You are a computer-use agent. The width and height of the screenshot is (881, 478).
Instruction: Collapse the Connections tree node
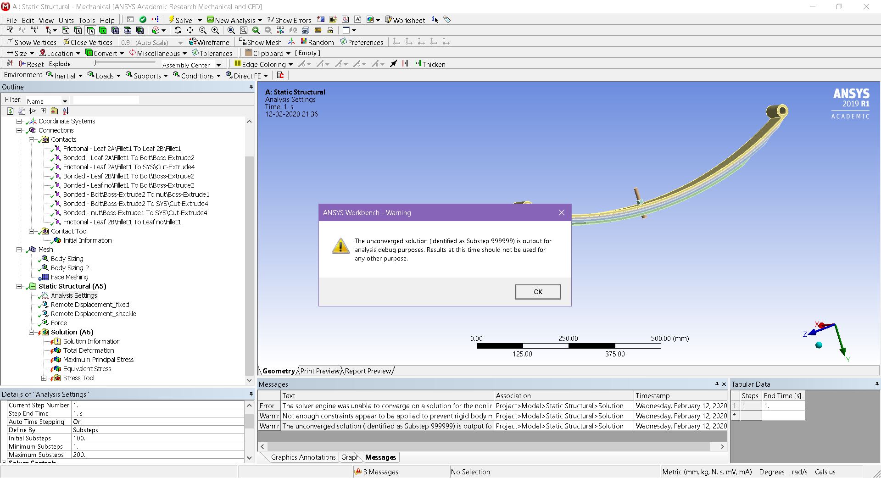tap(19, 130)
